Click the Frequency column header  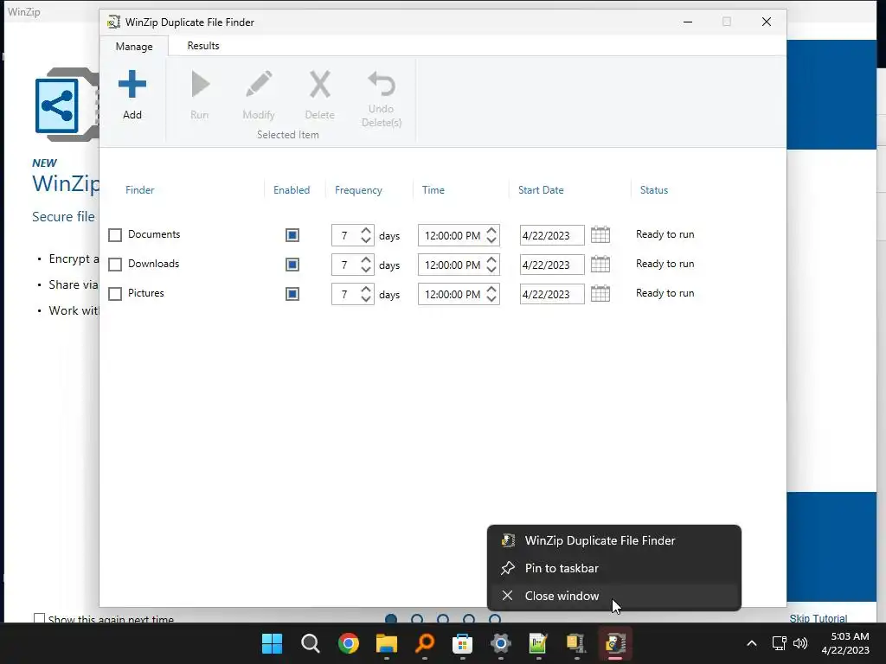358,190
